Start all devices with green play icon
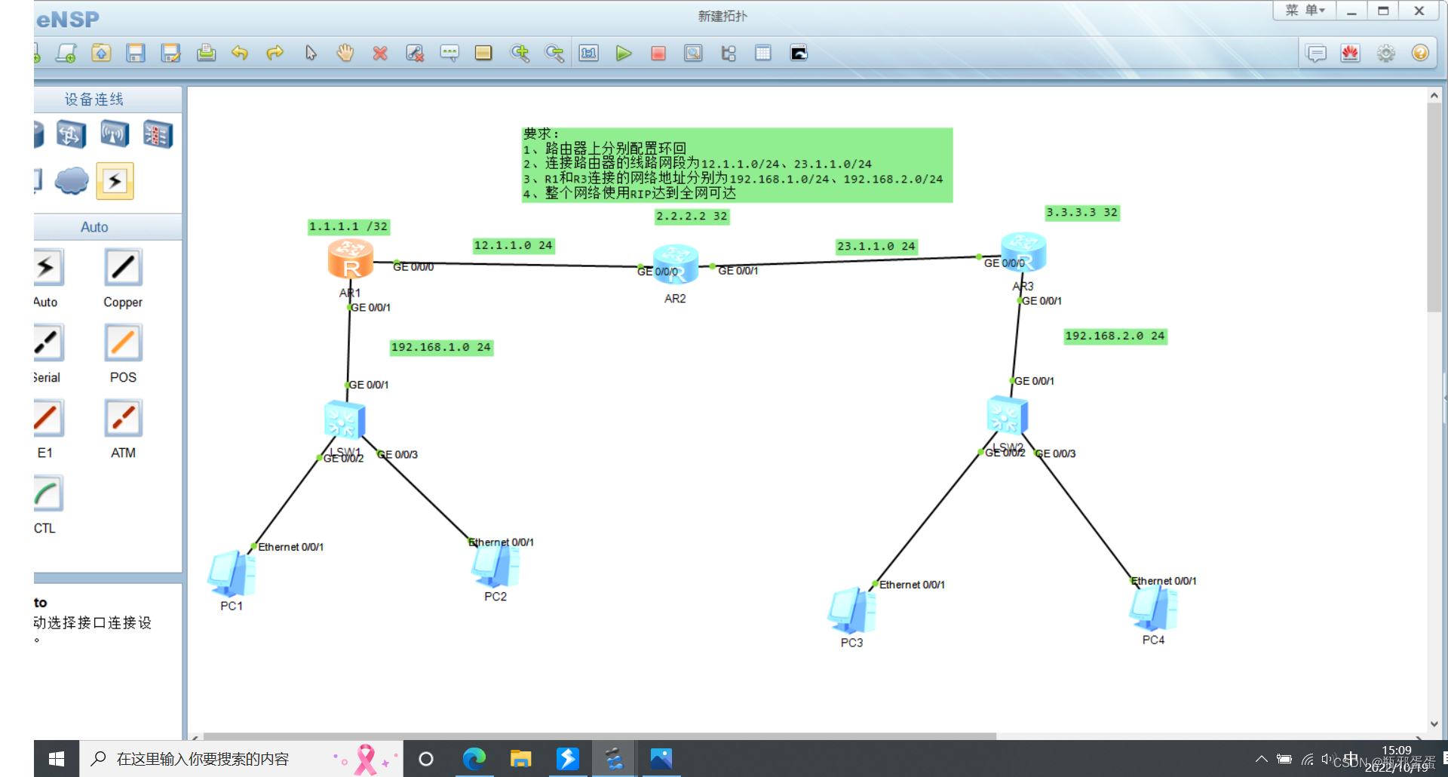This screenshot has width=1448, height=777. pyautogui.click(x=623, y=53)
